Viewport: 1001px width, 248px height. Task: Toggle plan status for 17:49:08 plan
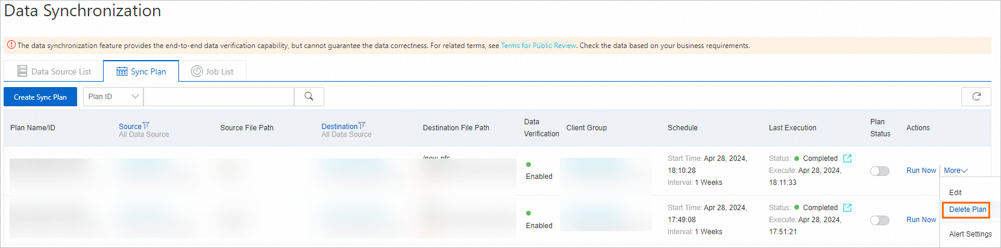[880, 220]
